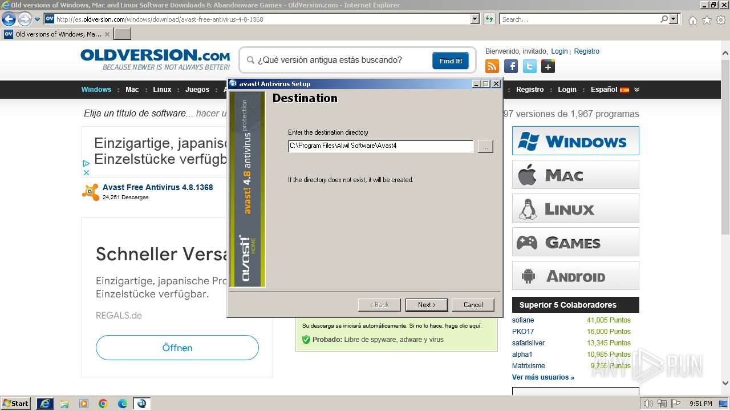Click the Google plus share icon
Image resolution: width=730 pixels, height=411 pixels.
click(x=548, y=66)
